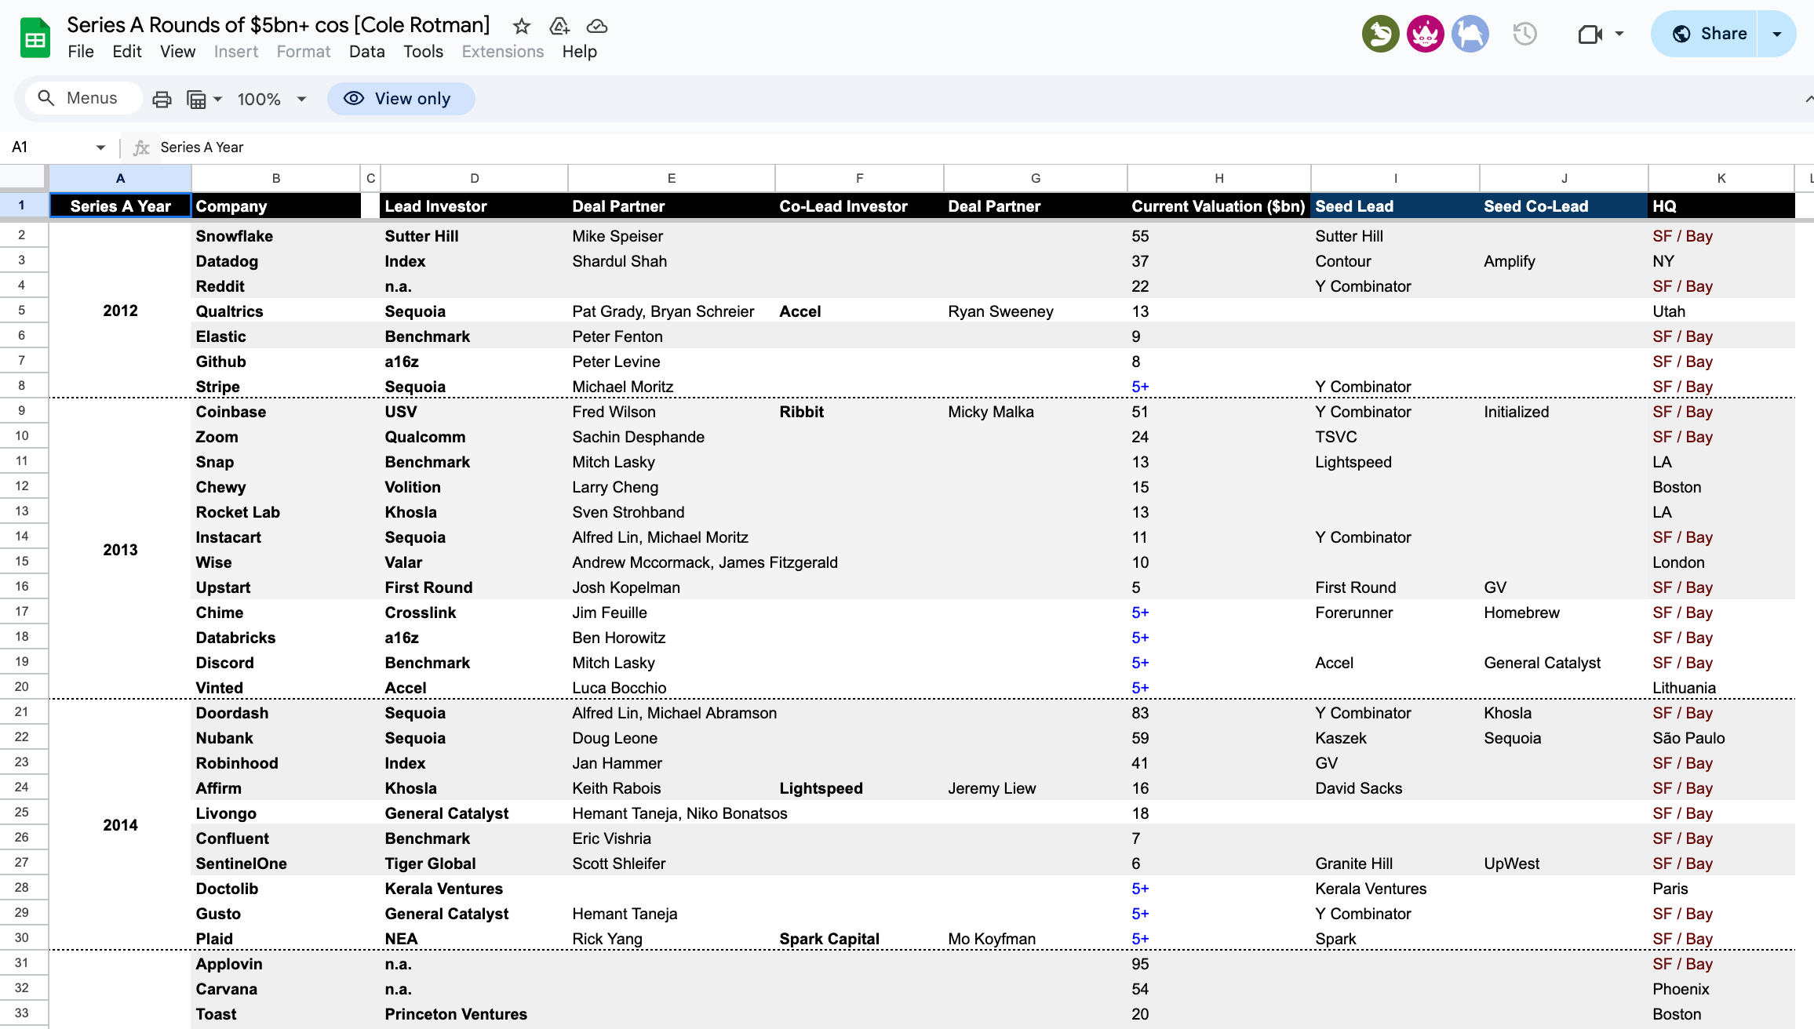
Task: Click the Granite Hill seed lead cell
Action: [x=1396, y=864]
